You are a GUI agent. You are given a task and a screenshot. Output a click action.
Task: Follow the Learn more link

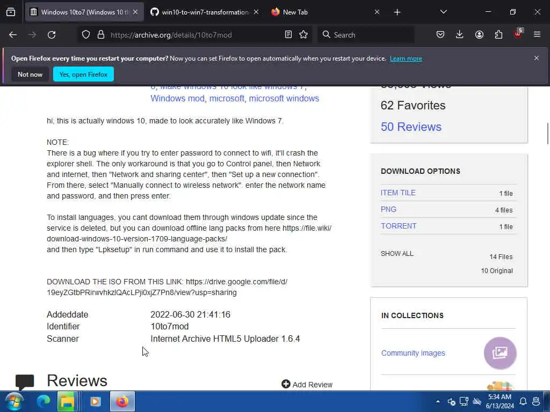[x=406, y=58]
